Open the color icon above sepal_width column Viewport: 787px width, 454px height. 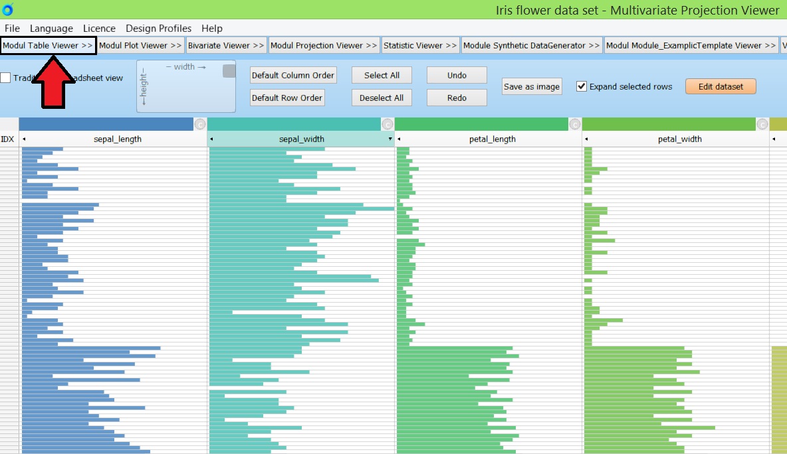(388, 123)
